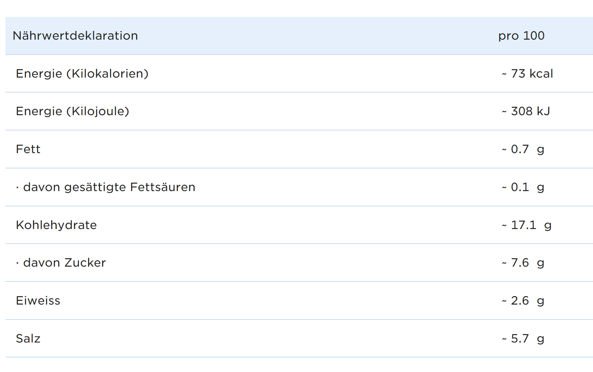Click the 17.1 g carbohydrates value

point(531,225)
